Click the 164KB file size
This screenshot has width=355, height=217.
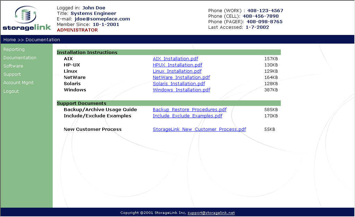click(x=271, y=77)
